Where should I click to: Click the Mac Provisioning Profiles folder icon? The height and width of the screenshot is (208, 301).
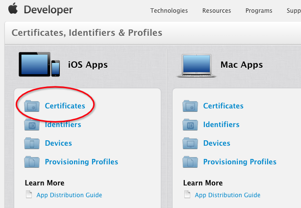pyautogui.click(x=190, y=162)
